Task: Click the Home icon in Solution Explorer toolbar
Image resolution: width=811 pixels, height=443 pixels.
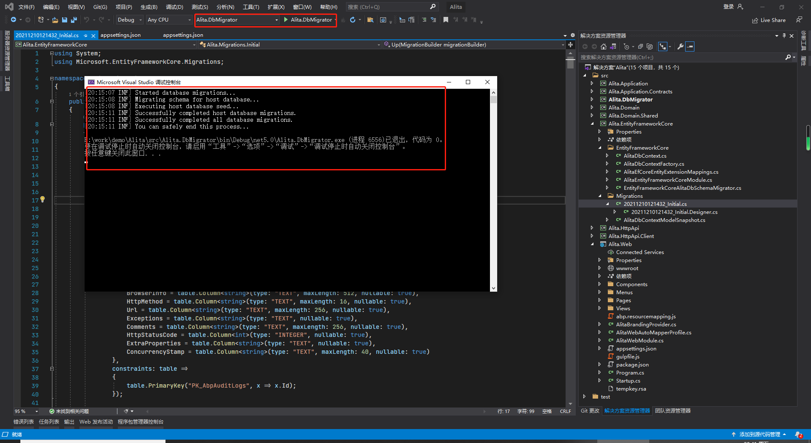Action: (x=603, y=46)
